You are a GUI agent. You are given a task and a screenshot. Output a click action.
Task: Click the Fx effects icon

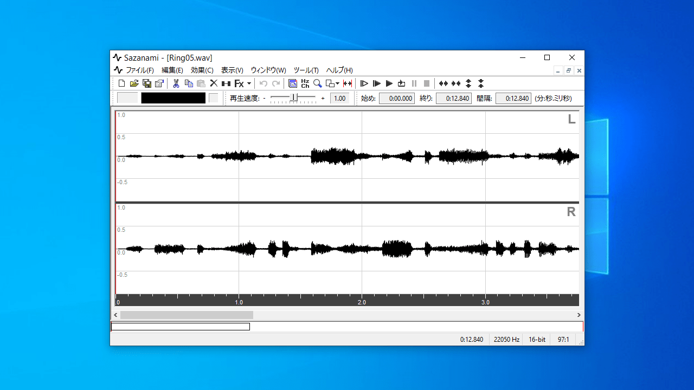tap(239, 83)
